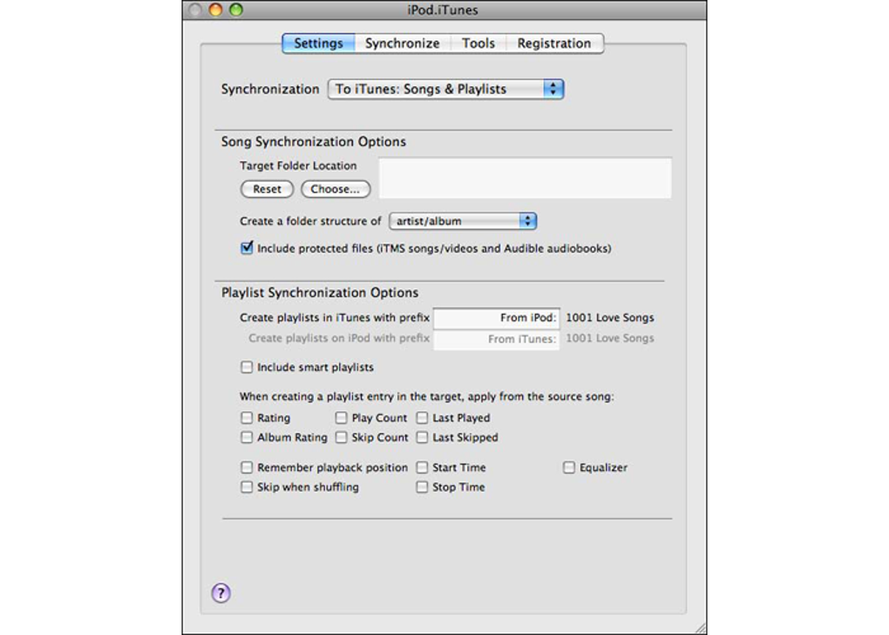Viewport: 889px width, 635px height.
Task: Click the 'Playlist Synchronization Options' heading
Action: coord(320,293)
